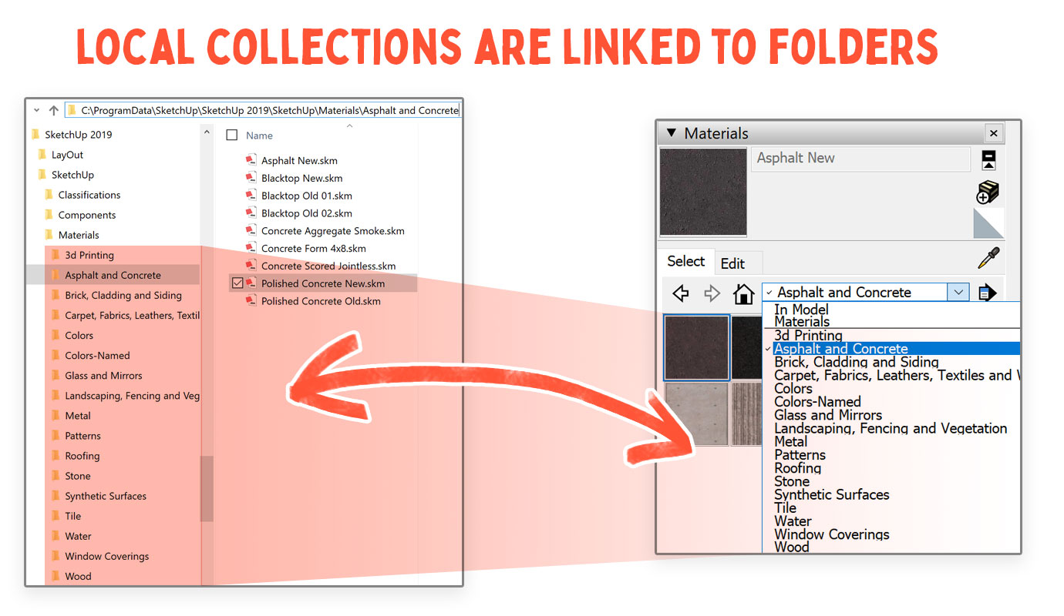Screen dimensions: 1064x616
Task: Click the home In Model icon
Action: pyautogui.click(x=743, y=293)
